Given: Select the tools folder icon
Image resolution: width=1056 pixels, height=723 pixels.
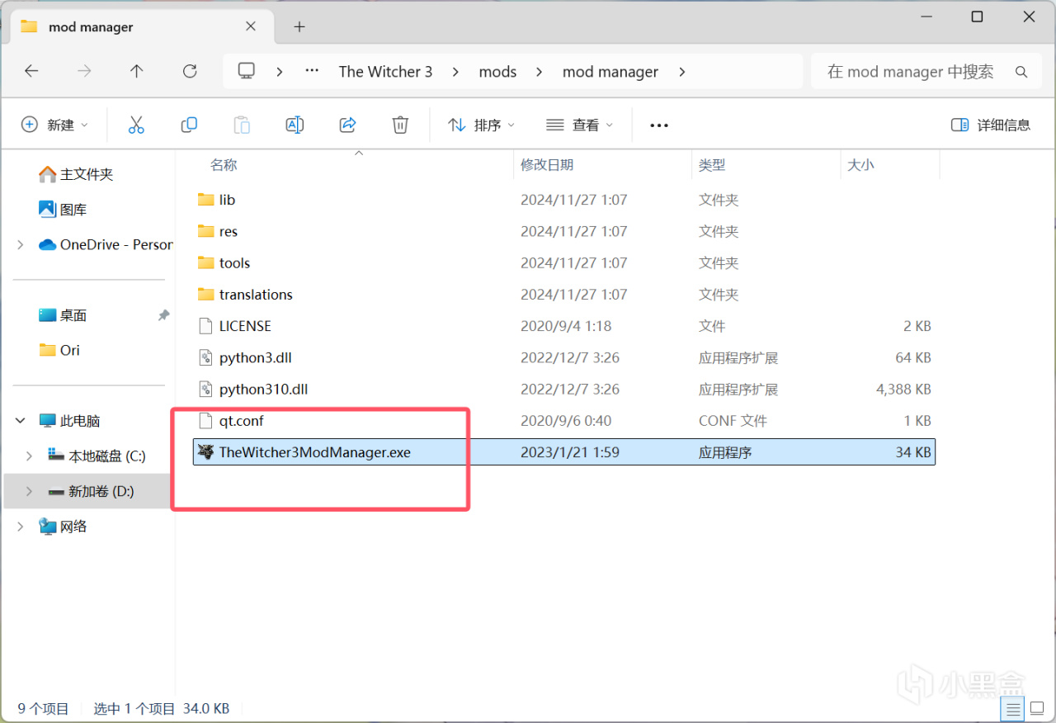Looking at the screenshot, I should coord(206,262).
